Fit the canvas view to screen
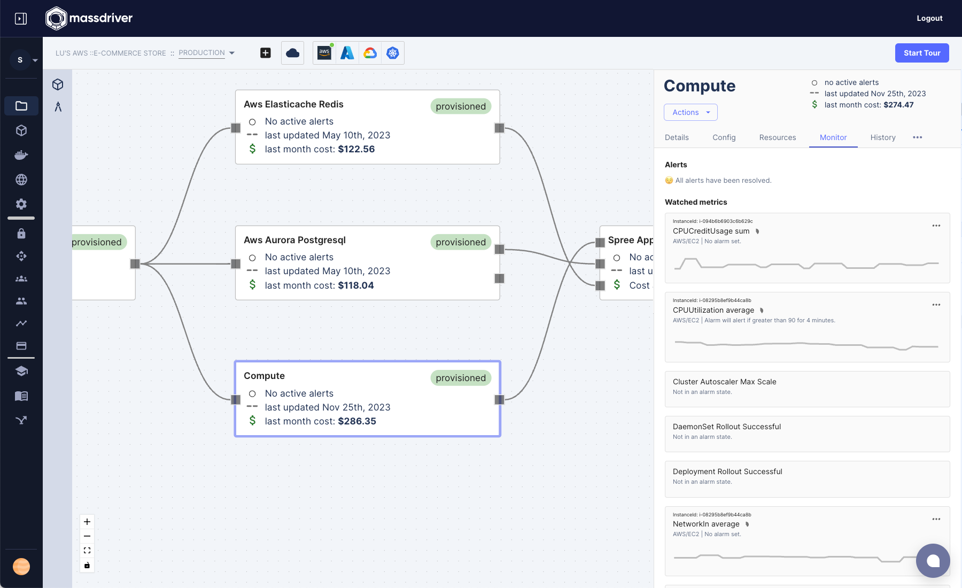962x588 pixels. 87,551
